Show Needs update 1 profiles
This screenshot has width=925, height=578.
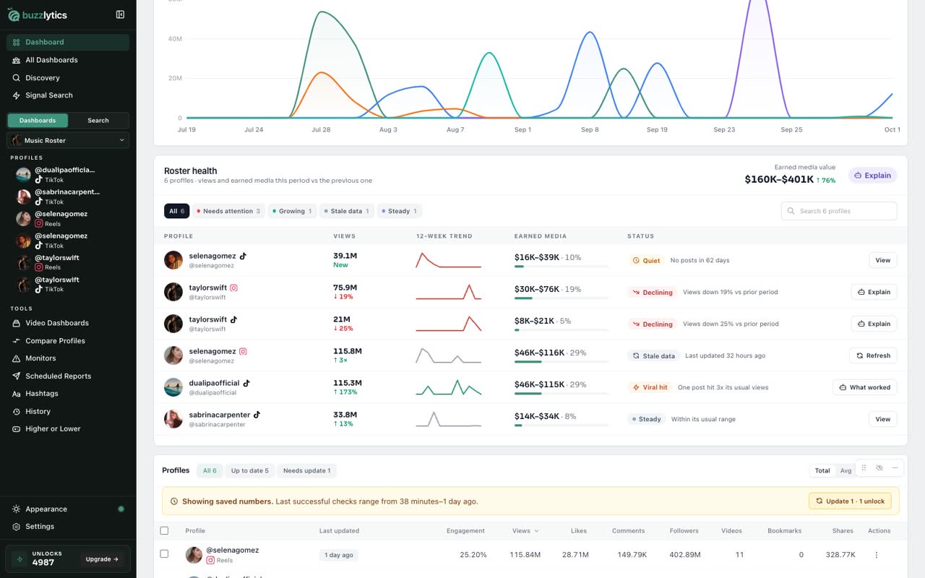(x=306, y=470)
